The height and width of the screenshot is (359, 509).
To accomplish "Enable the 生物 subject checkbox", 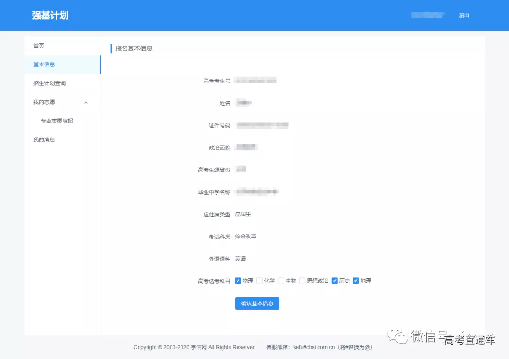I will click(x=281, y=281).
